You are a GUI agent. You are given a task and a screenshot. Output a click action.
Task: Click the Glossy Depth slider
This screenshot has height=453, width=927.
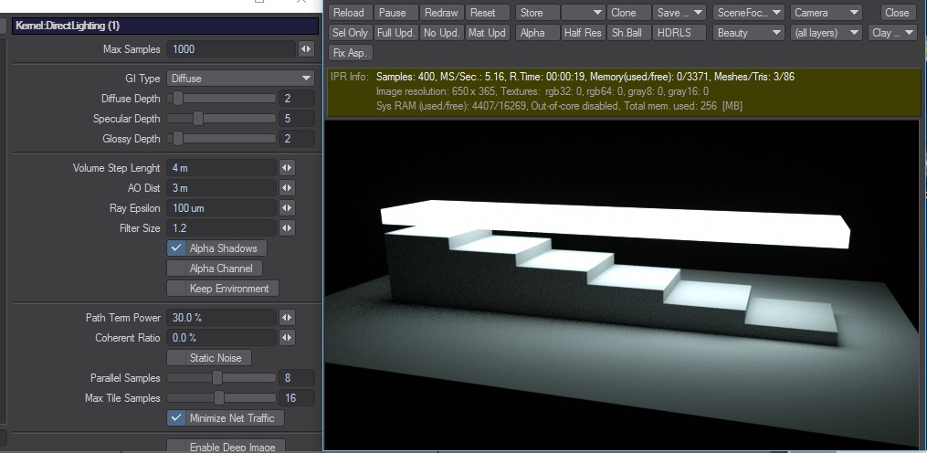pos(222,139)
